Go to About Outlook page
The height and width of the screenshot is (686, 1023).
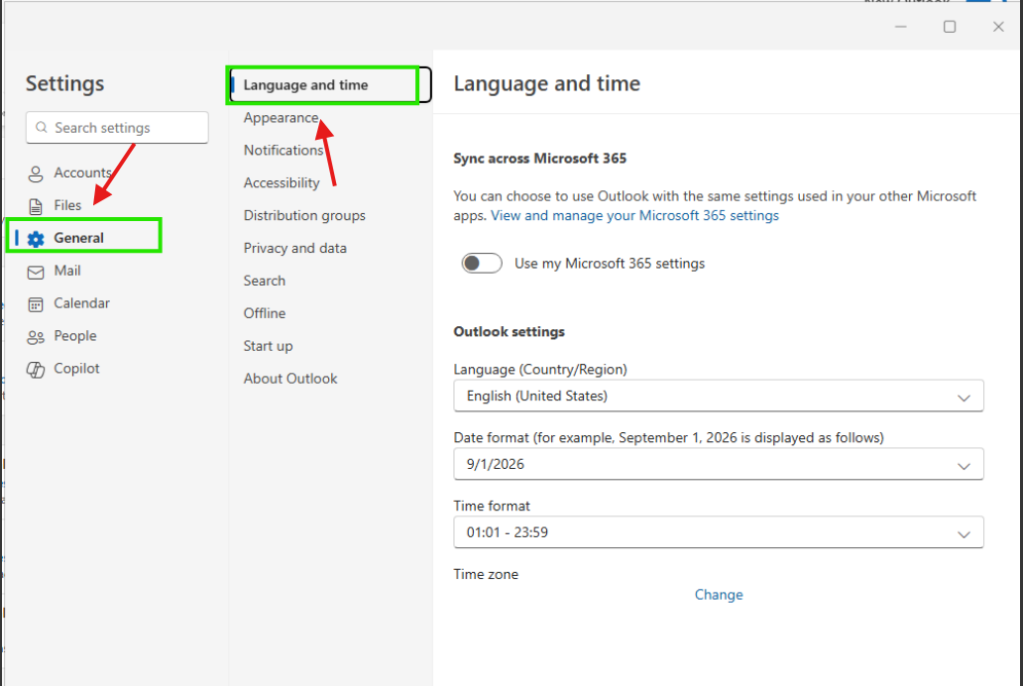290,379
